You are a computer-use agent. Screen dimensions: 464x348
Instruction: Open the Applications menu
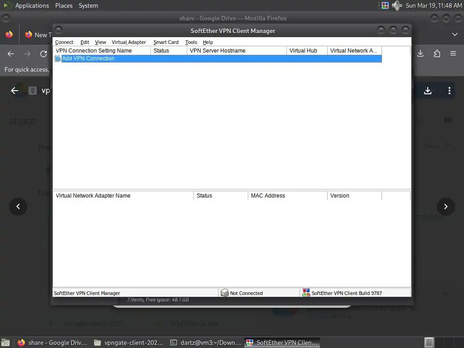point(32,5)
